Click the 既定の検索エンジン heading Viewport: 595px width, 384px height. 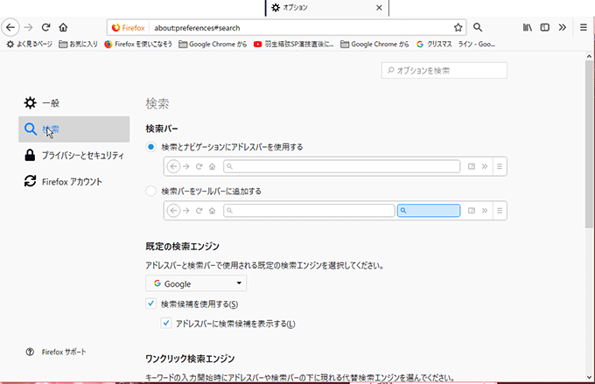click(183, 247)
